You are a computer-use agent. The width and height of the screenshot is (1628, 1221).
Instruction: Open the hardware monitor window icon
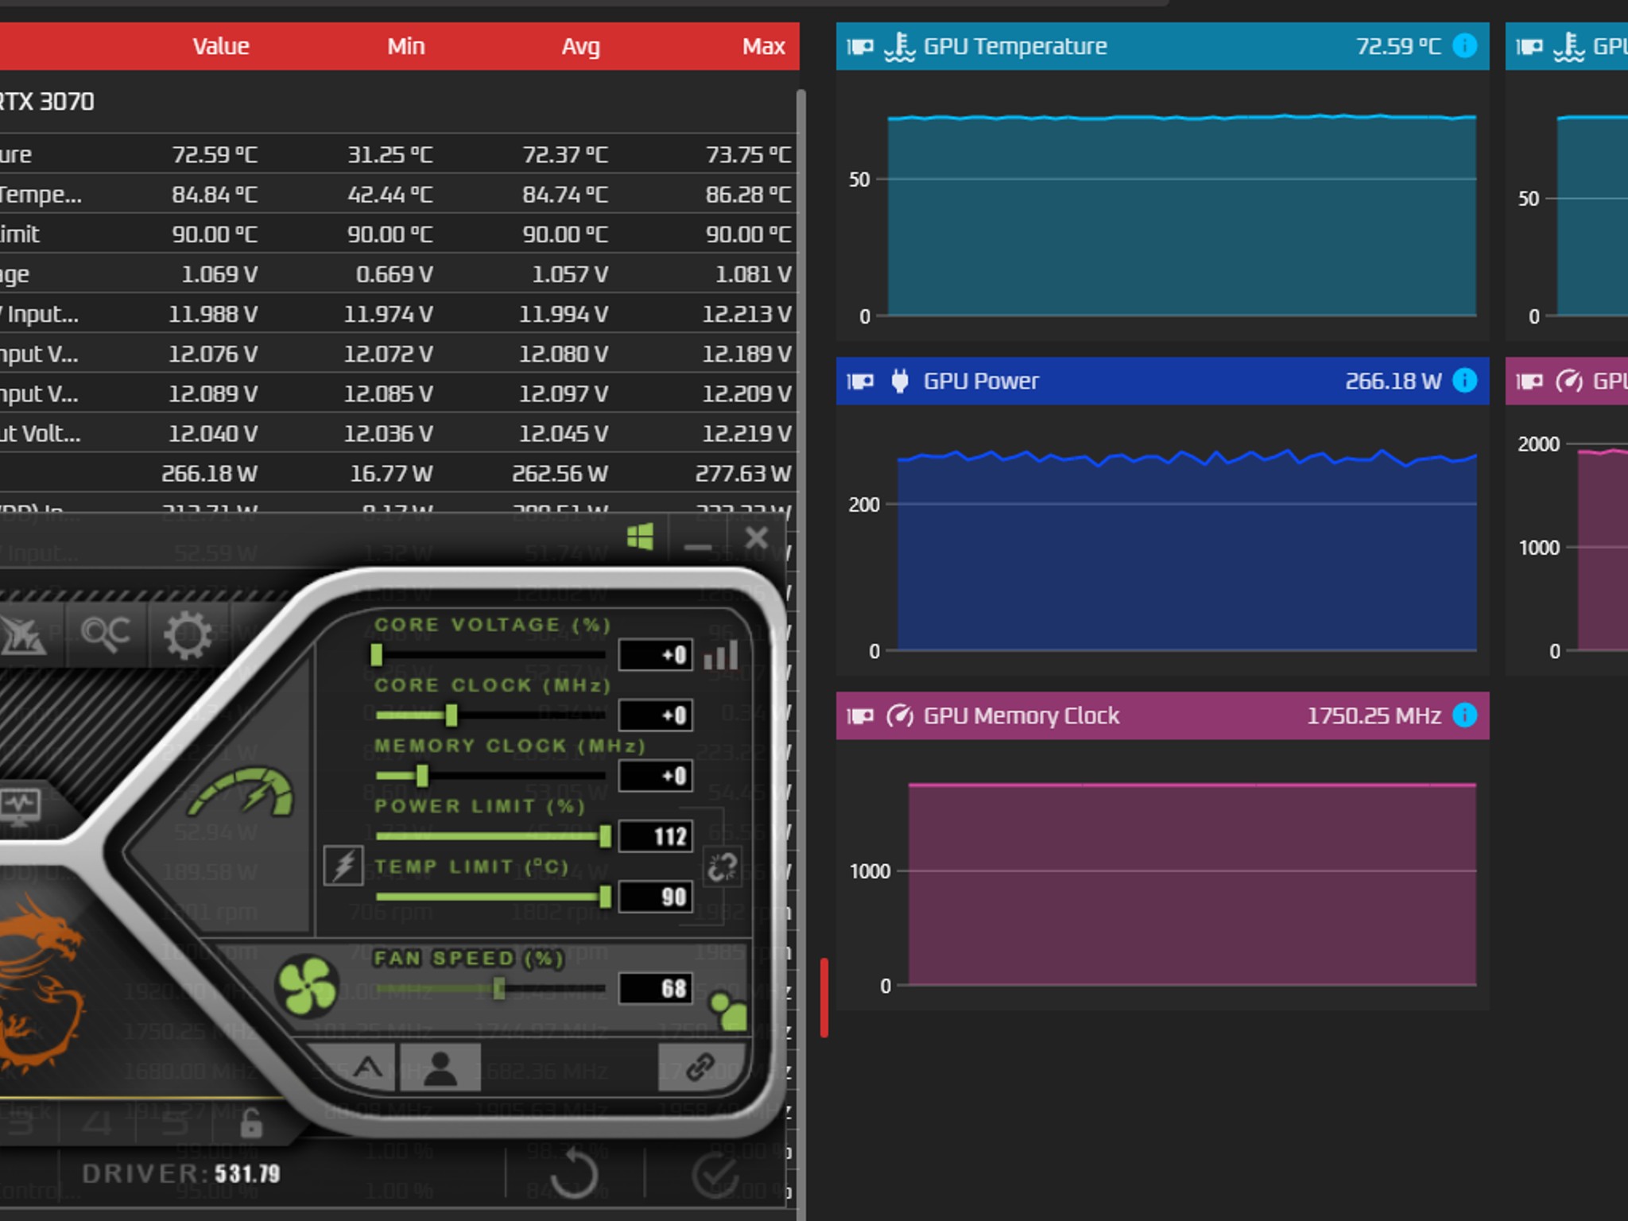click(x=21, y=806)
